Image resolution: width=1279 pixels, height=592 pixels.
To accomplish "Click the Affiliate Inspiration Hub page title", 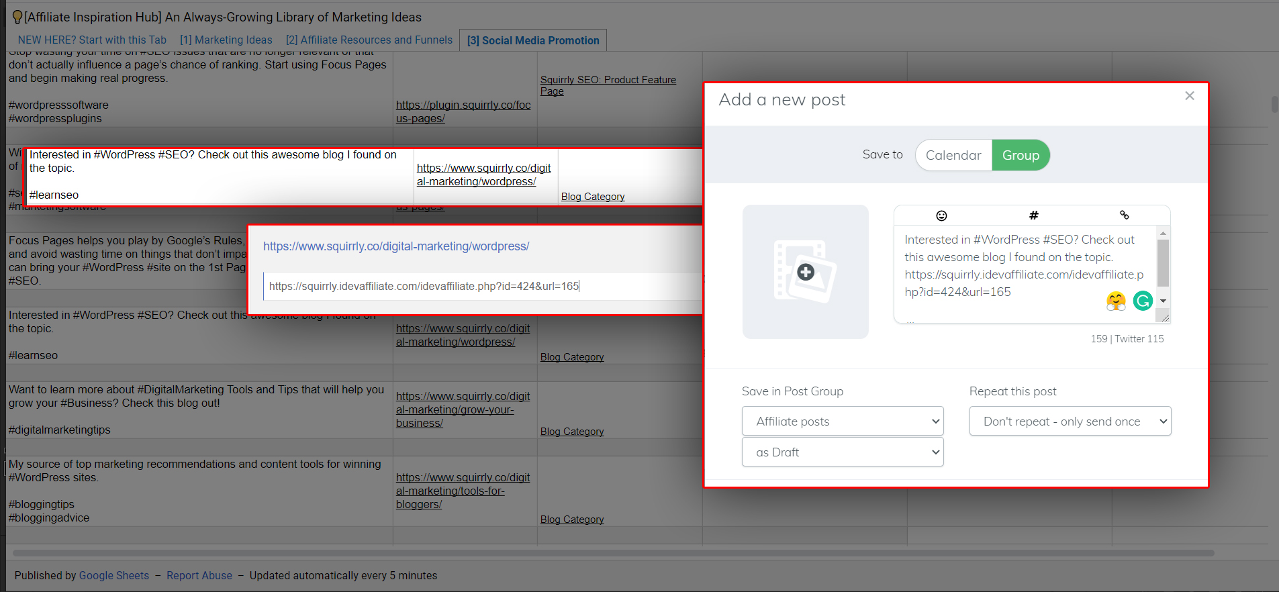I will tap(218, 17).
